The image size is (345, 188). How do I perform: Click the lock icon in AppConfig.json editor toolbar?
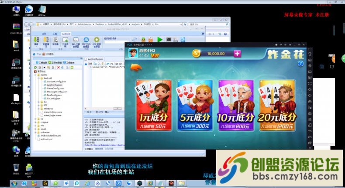(86, 64)
